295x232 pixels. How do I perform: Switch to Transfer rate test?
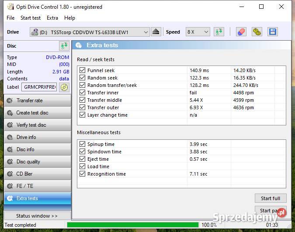38,100
